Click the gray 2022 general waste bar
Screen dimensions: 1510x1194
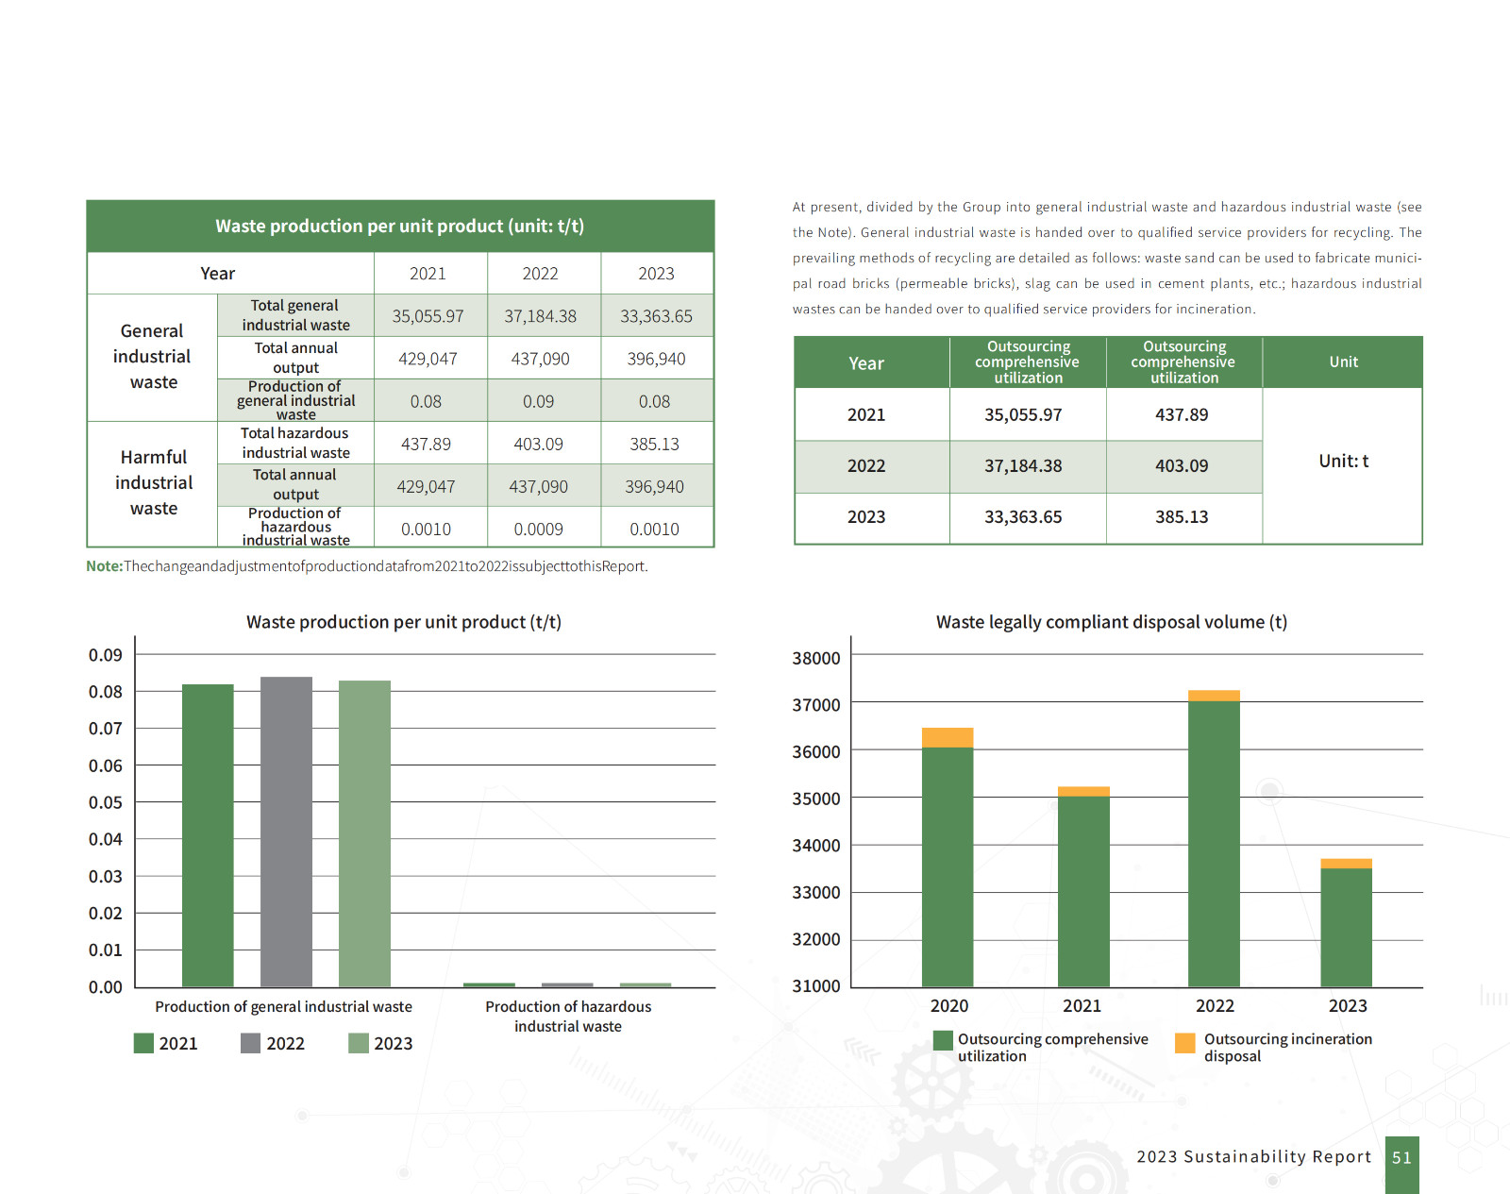[x=286, y=831]
